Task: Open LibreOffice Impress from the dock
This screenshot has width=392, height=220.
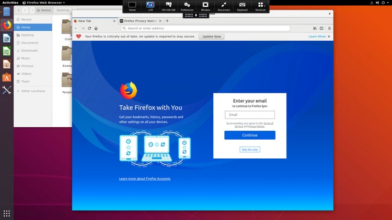Action: [x=7, y=64]
